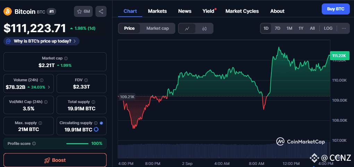354x167 pixels.
Task: Click the $78.32B volume value
Action: (x=16, y=87)
